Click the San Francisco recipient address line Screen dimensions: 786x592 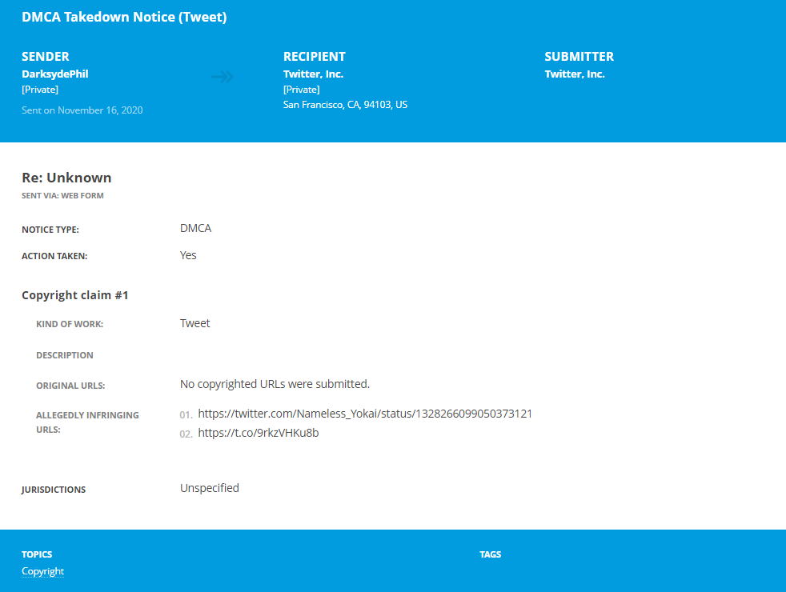[346, 105]
